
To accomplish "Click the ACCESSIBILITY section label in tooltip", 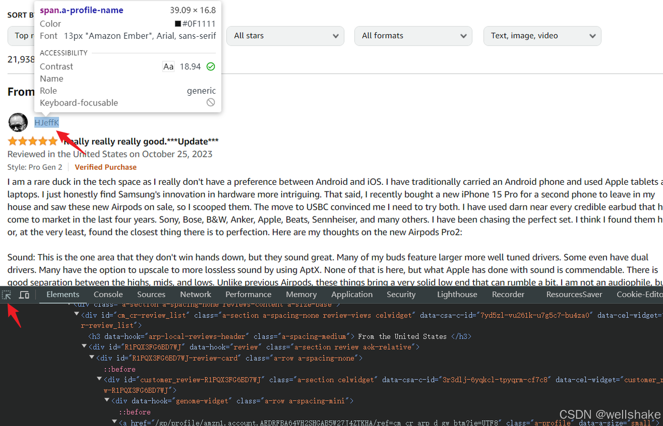I will [x=64, y=53].
